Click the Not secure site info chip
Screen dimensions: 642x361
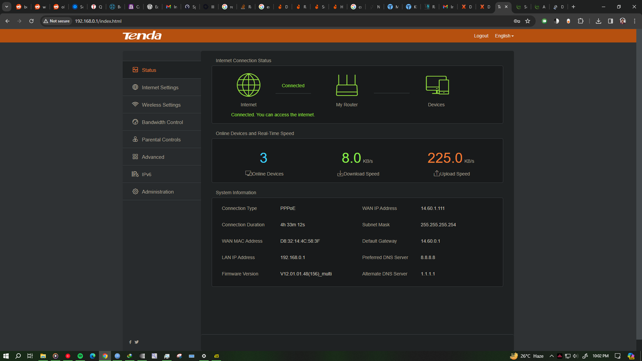(56, 21)
